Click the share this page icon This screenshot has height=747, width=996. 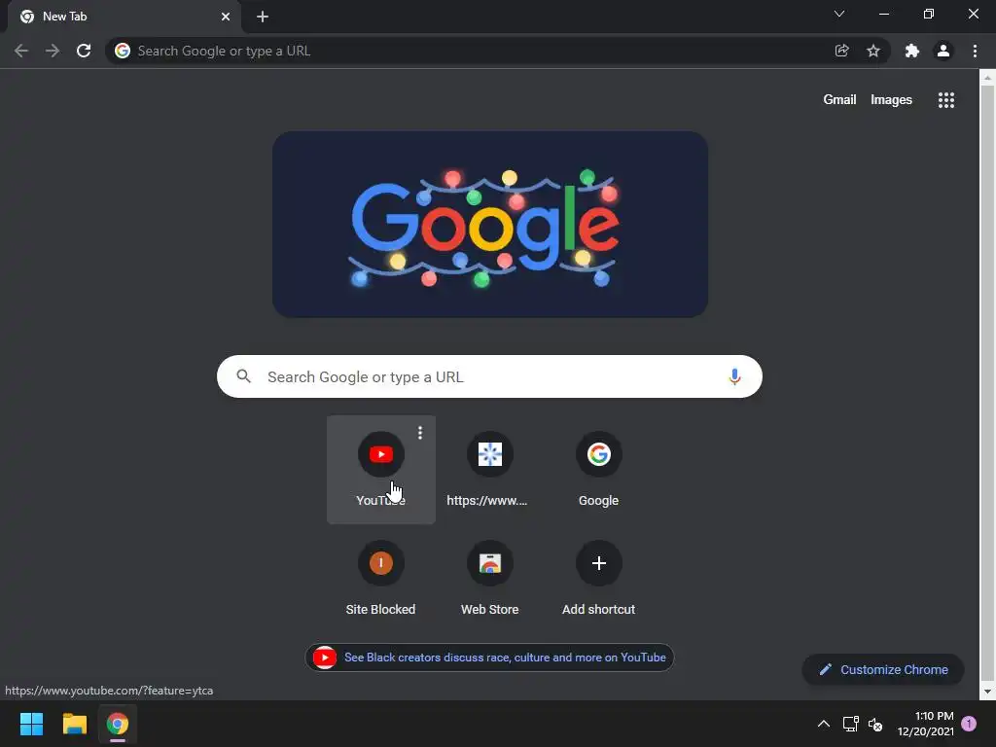841,51
